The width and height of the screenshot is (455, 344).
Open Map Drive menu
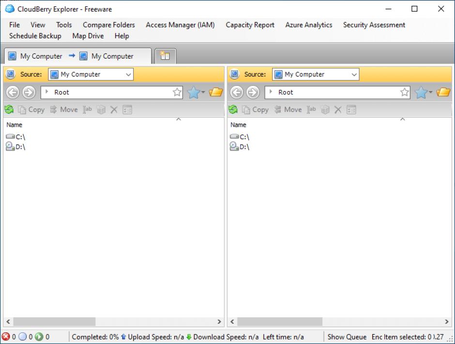coord(88,36)
